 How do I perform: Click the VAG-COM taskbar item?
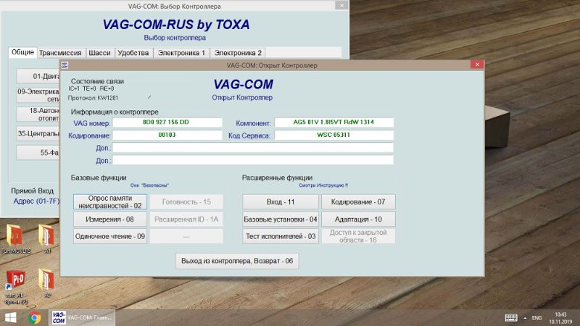point(82,317)
